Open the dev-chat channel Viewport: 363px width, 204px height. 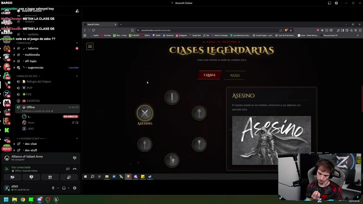47,144
